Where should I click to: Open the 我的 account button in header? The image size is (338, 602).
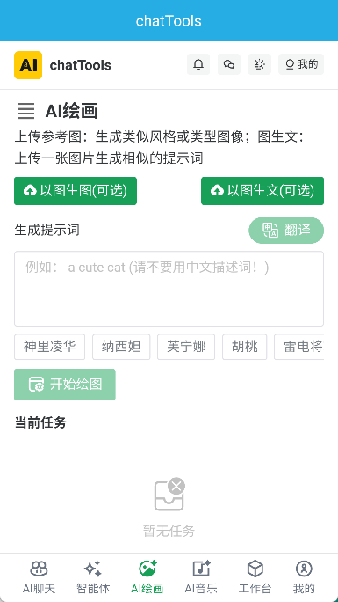point(301,64)
